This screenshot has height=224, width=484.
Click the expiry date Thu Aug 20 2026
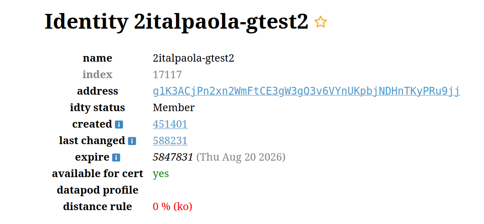pyautogui.click(x=241, y=157)
